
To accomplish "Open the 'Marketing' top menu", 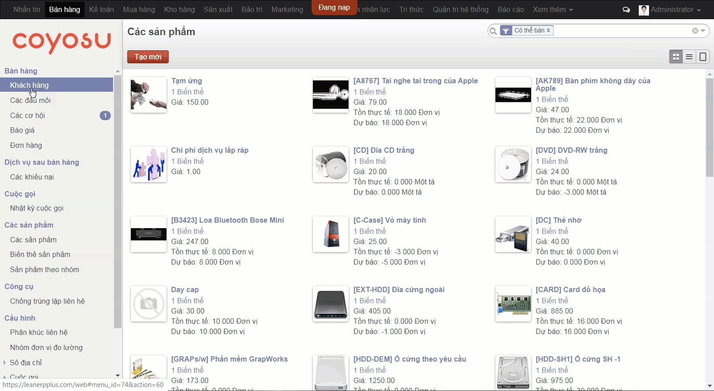I will coord(287,9).
